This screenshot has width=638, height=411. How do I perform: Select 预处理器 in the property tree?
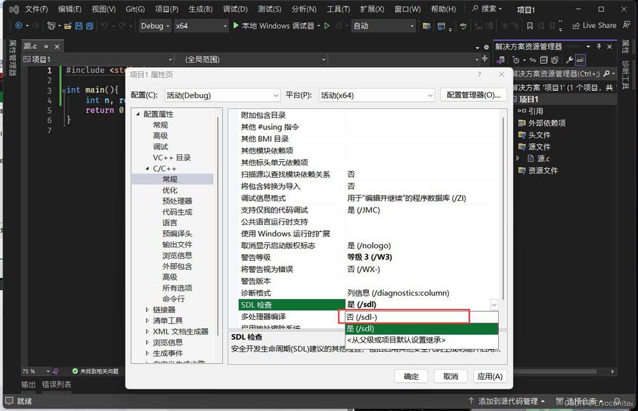point(177,201)
